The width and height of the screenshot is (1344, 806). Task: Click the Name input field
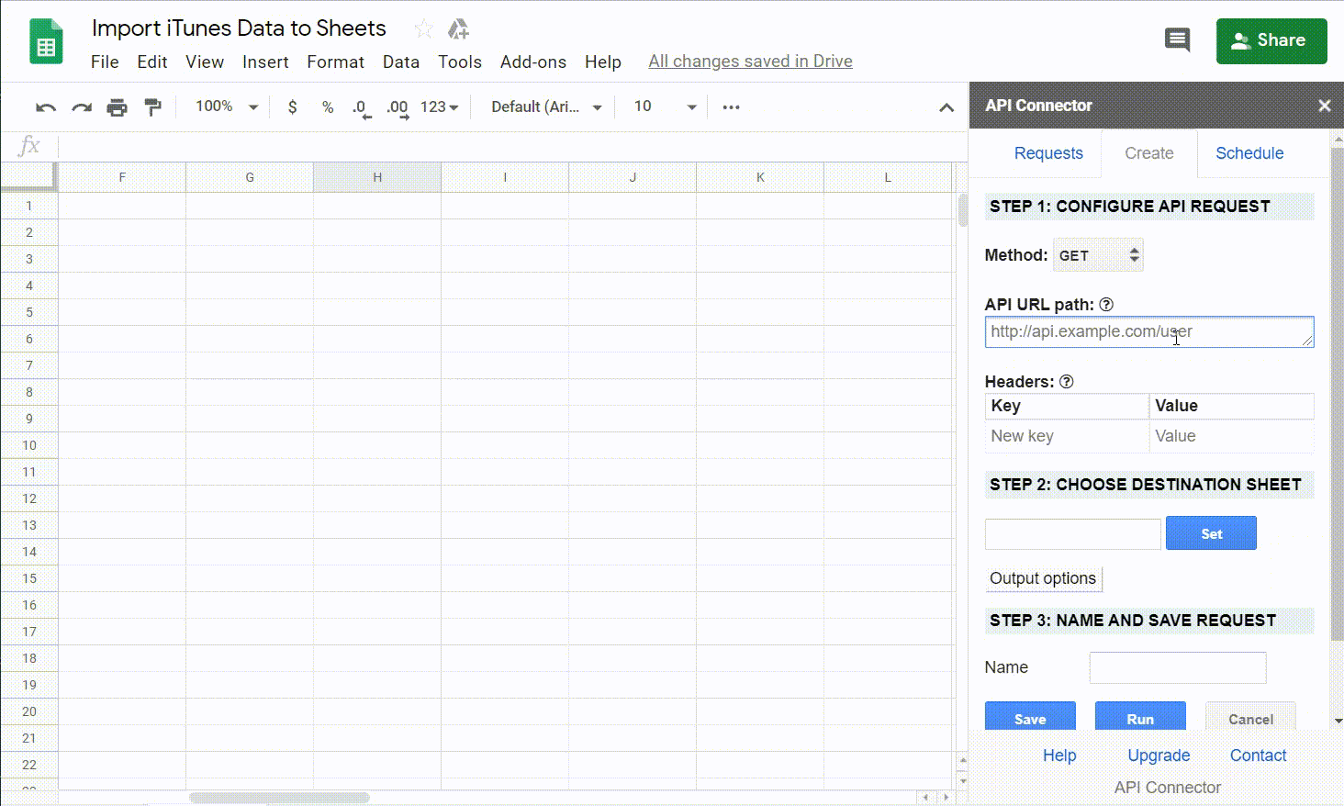[x=1177, y=667]
